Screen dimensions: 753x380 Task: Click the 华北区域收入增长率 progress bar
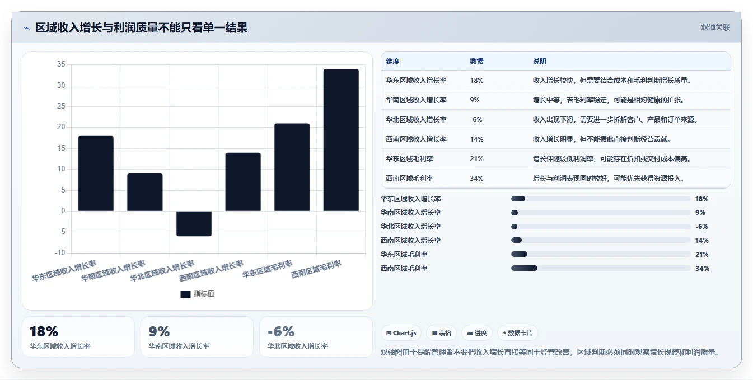pos(601,227)
